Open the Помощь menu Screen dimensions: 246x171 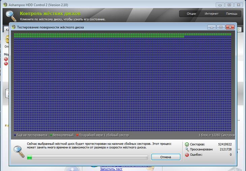pos(232,14)
